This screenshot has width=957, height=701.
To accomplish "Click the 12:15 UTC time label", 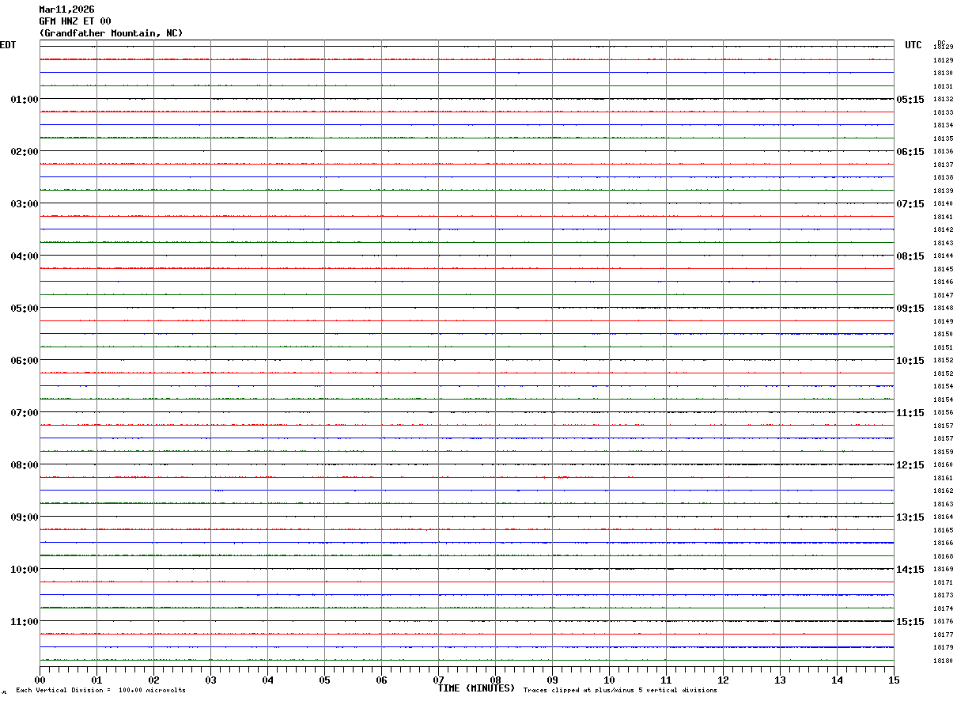I will click(x=910, y=465).
